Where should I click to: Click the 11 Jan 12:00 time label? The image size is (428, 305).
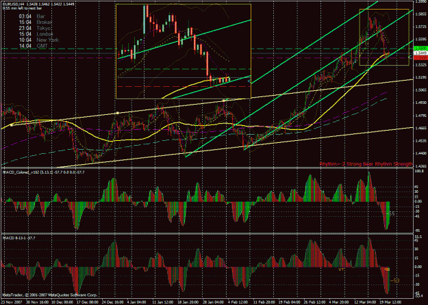tap(163, 302)
